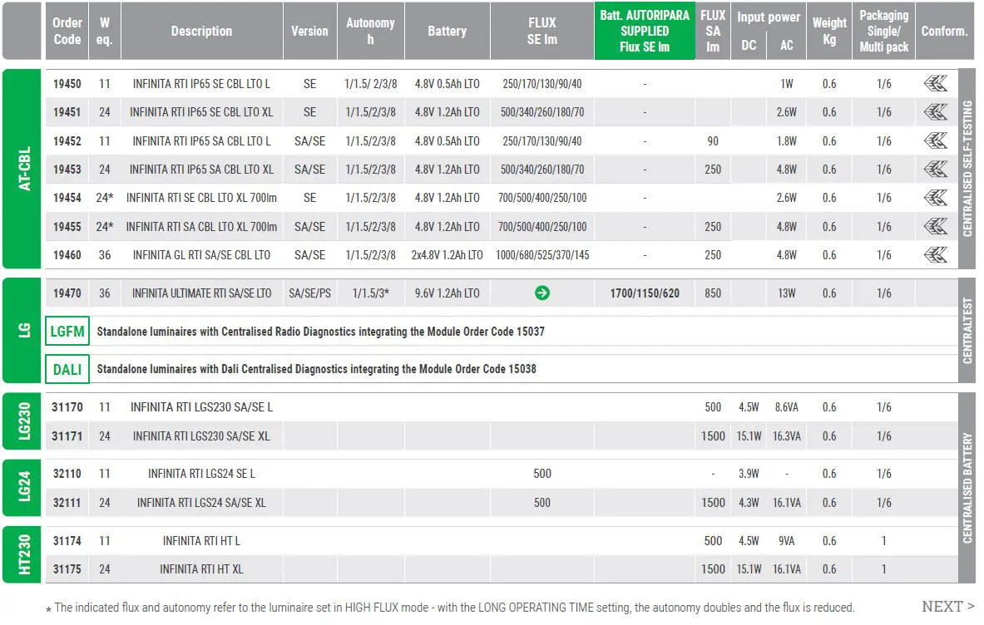The width and height of the screenshot is (984, 625).
Task: Click the LG24 side category tab
Action: point(22,488)
